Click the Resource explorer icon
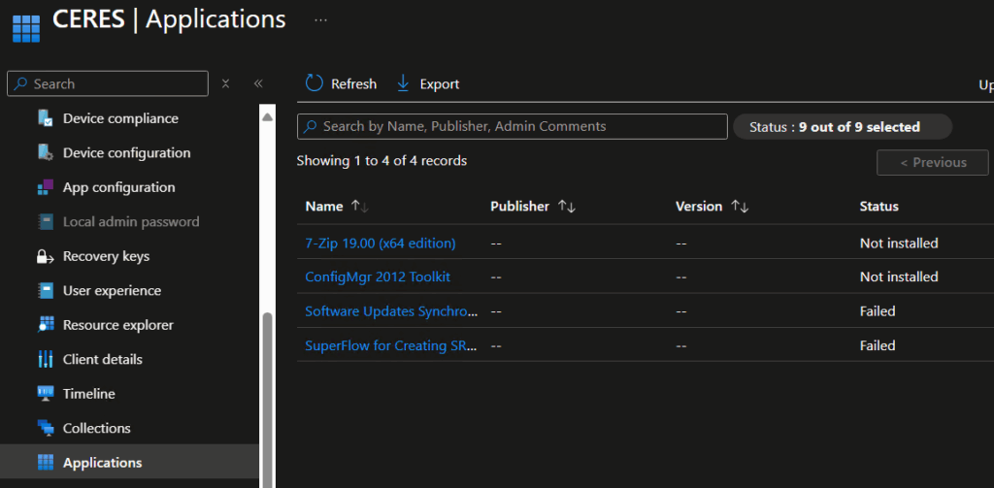 pos(45,325)
